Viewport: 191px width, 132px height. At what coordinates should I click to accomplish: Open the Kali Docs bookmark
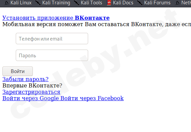[x=120, y=3]
